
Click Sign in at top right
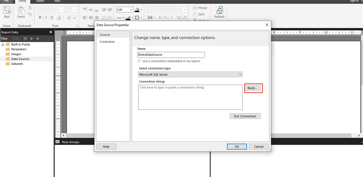[354, 1]
